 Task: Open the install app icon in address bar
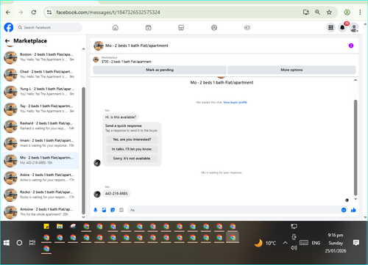click(306, 12)
